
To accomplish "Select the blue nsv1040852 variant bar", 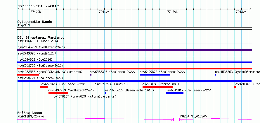I will coord(134,62).
